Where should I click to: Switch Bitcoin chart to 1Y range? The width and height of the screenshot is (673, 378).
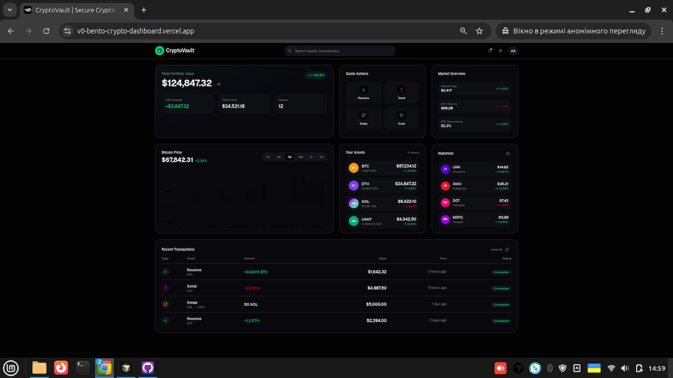pos(311,157)
